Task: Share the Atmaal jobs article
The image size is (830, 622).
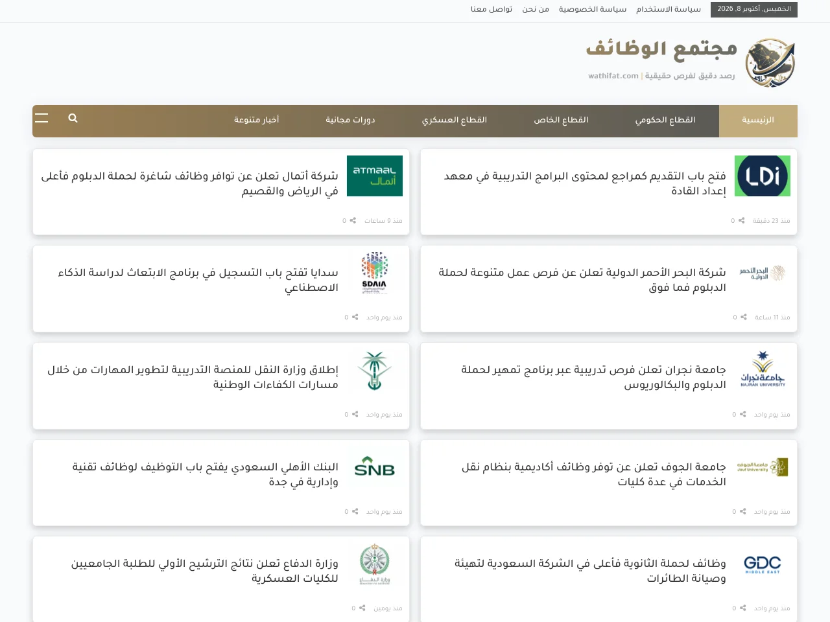Action: (353, 220)
